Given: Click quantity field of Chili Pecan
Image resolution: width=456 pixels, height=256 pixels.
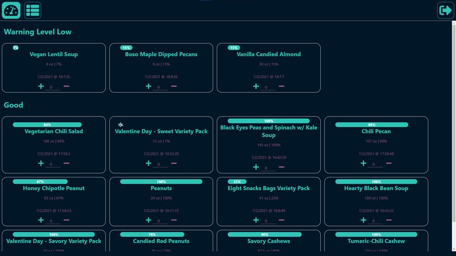Looking at the screenshot, I should point(375,164).
